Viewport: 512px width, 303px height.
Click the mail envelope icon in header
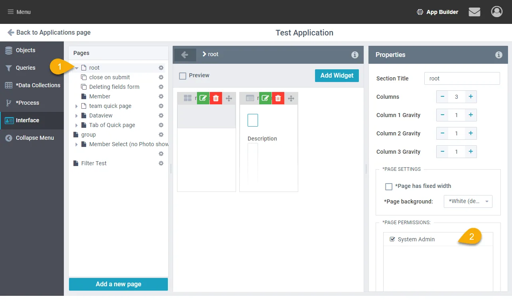pyautogui.click(x=474, y=12)
